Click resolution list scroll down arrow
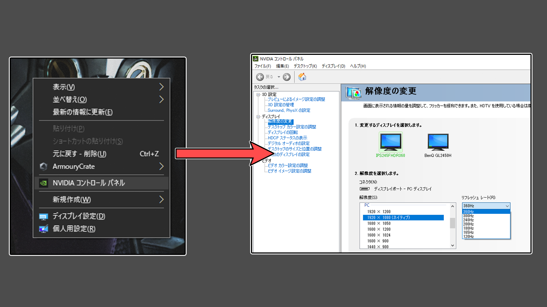 (452, 246)
